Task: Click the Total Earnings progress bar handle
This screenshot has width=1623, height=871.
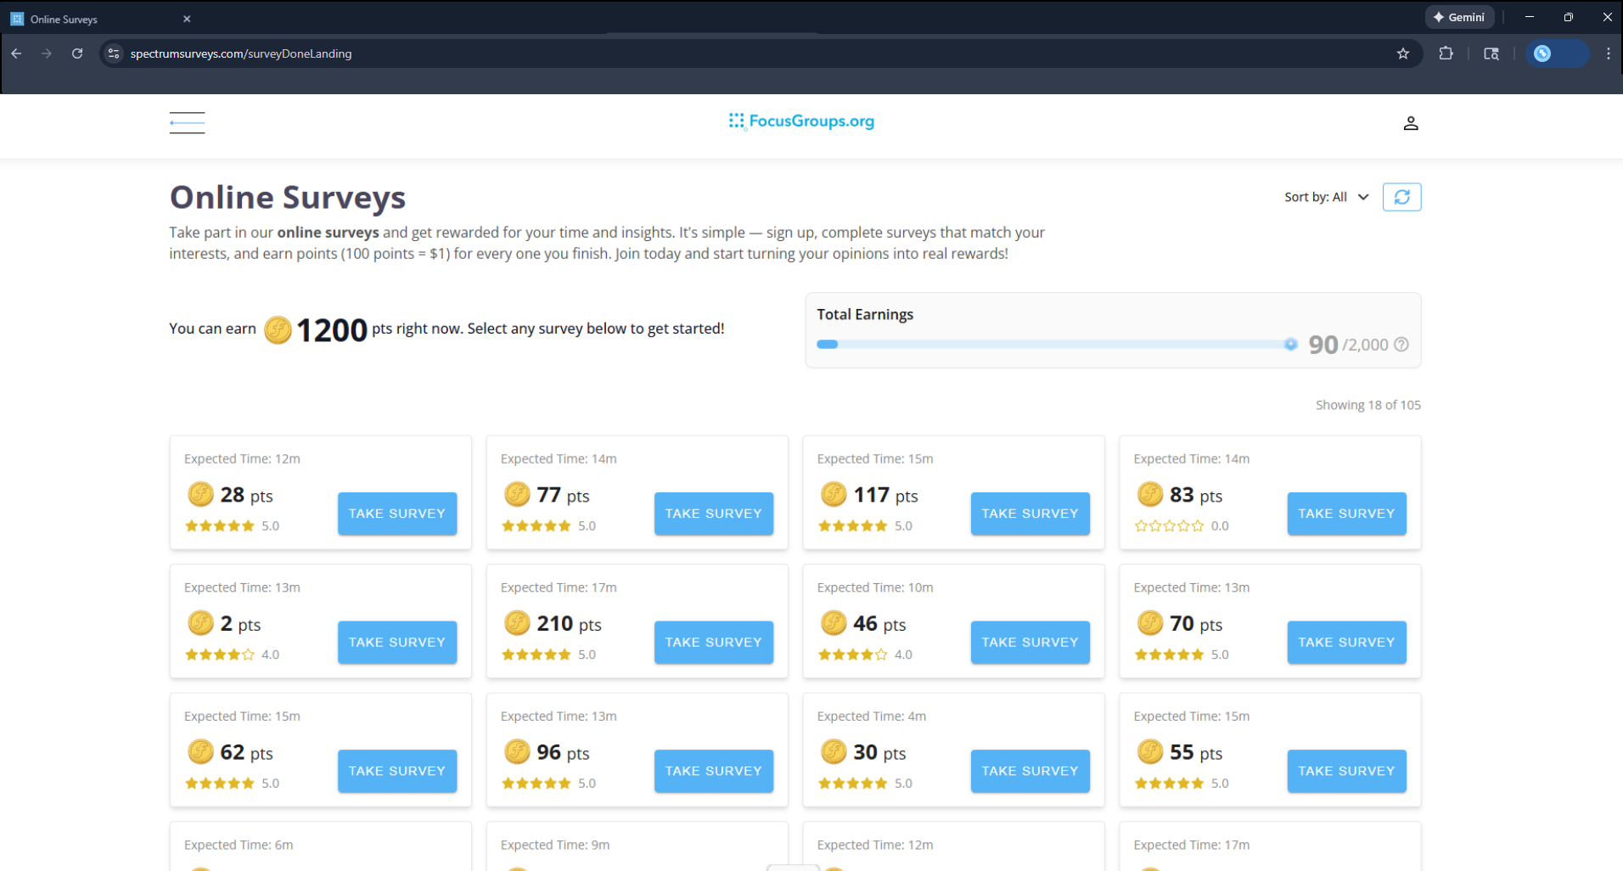Action: tap(1290, 345)
